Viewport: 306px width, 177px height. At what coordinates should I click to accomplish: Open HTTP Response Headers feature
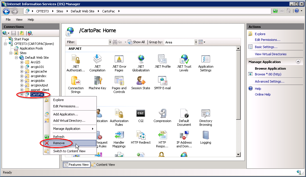click(x=162, y=139)
